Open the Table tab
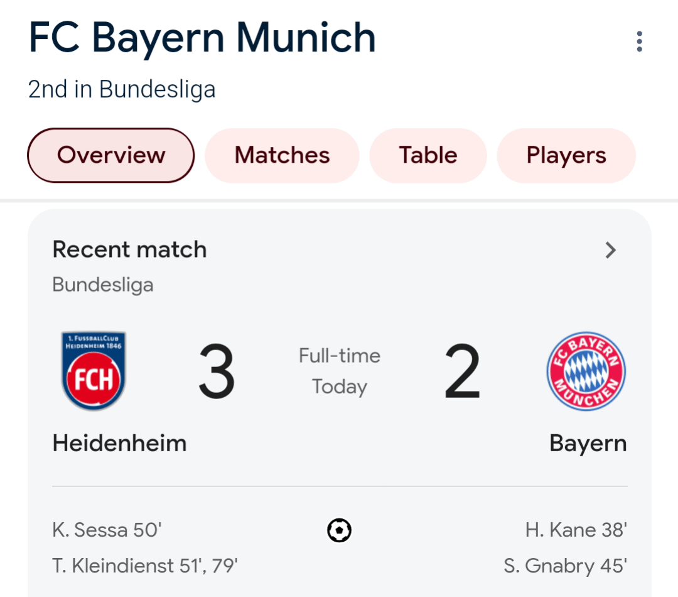The width and height of the screenshot is (678, 597). tap(428, 155)
